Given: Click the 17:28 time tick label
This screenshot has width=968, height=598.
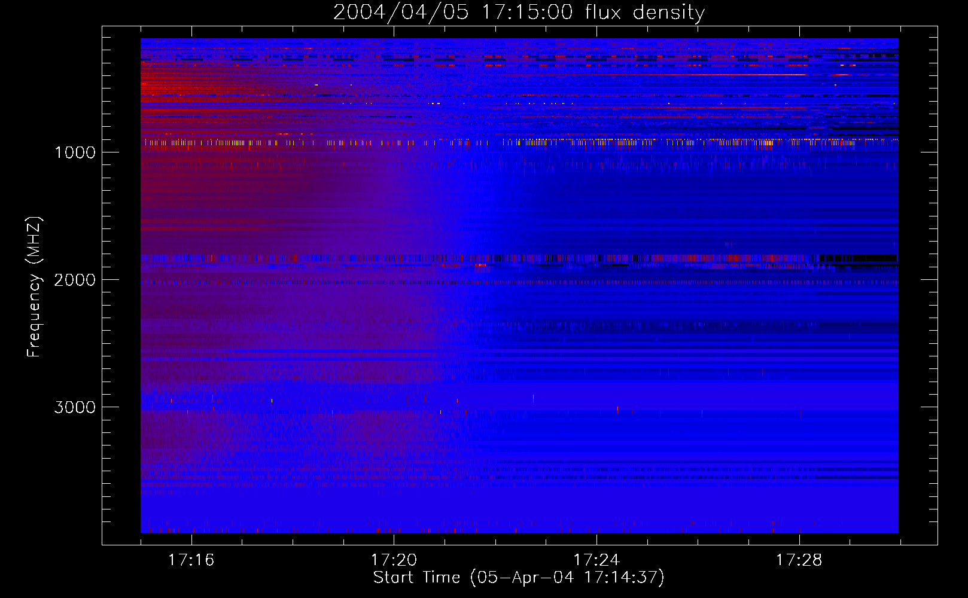Looking at the screenshot, I should (799, 560).
